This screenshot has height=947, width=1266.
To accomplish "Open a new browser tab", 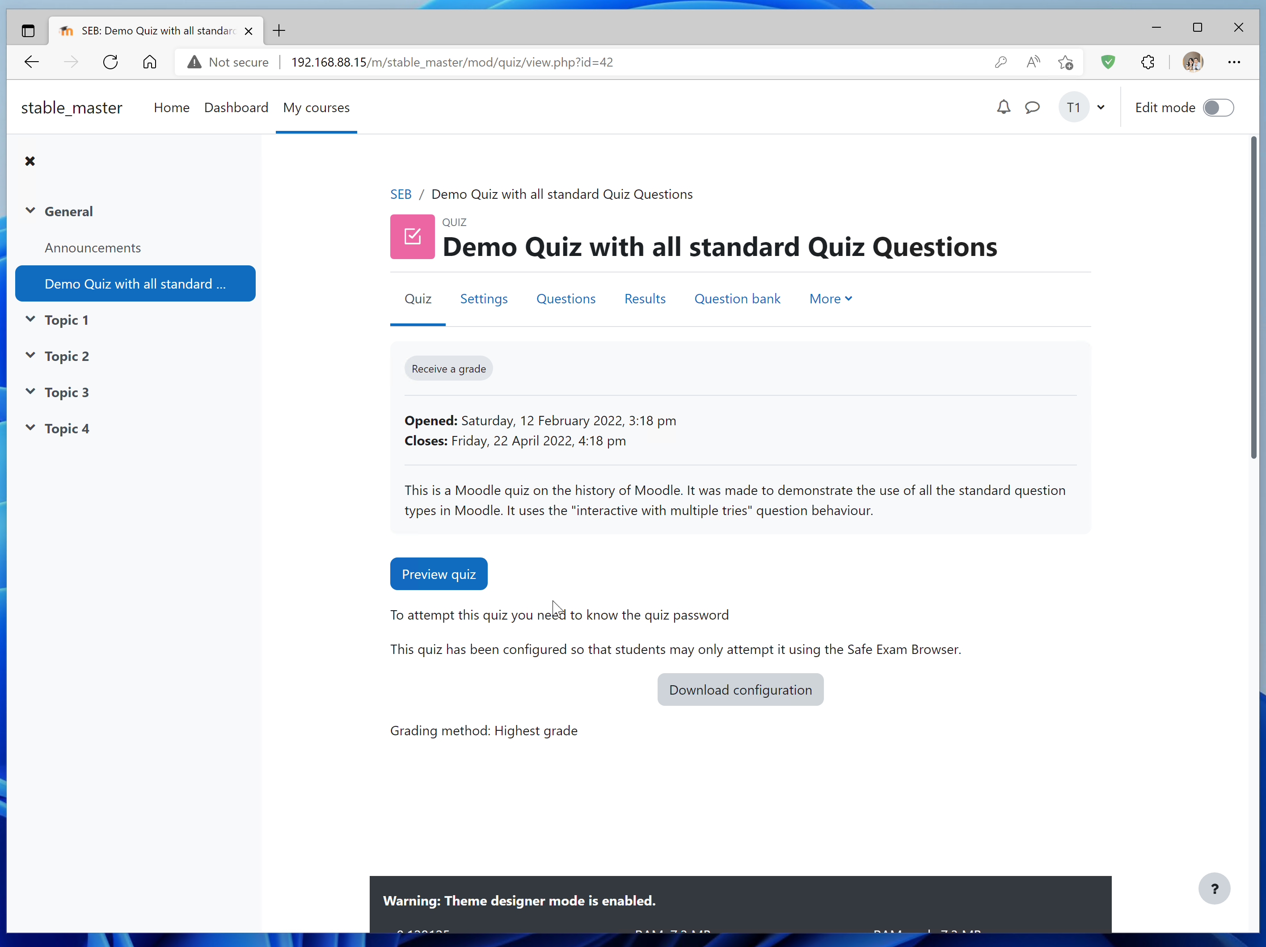I will tap(279, 30).
